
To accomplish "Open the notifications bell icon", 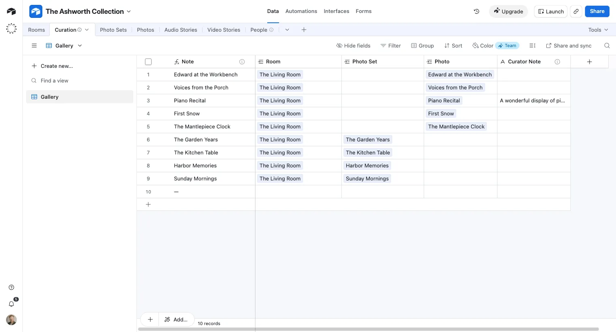I will [x=11, y=304].
